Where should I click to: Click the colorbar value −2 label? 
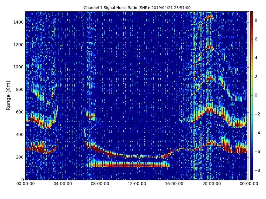tap(257, 114)
